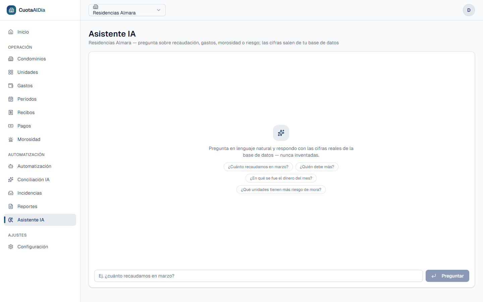Click the enter arrow icon on Preguntar

pos(434,276)
